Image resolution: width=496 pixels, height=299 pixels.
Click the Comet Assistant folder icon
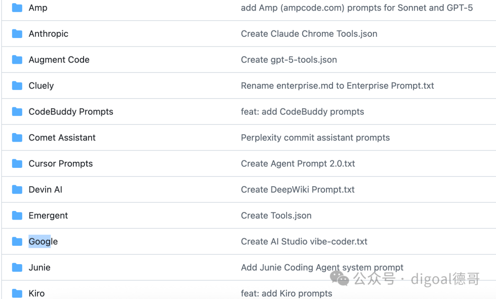click(17, 137)
